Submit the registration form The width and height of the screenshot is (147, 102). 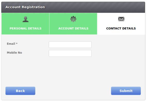[x=126, y=91]
